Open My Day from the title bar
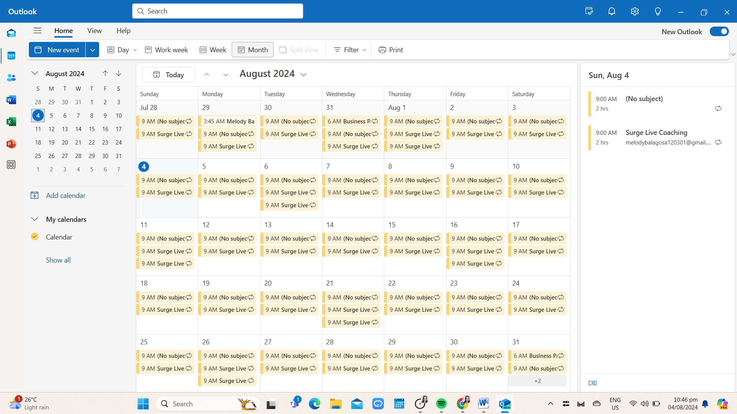 click(589, 11)
